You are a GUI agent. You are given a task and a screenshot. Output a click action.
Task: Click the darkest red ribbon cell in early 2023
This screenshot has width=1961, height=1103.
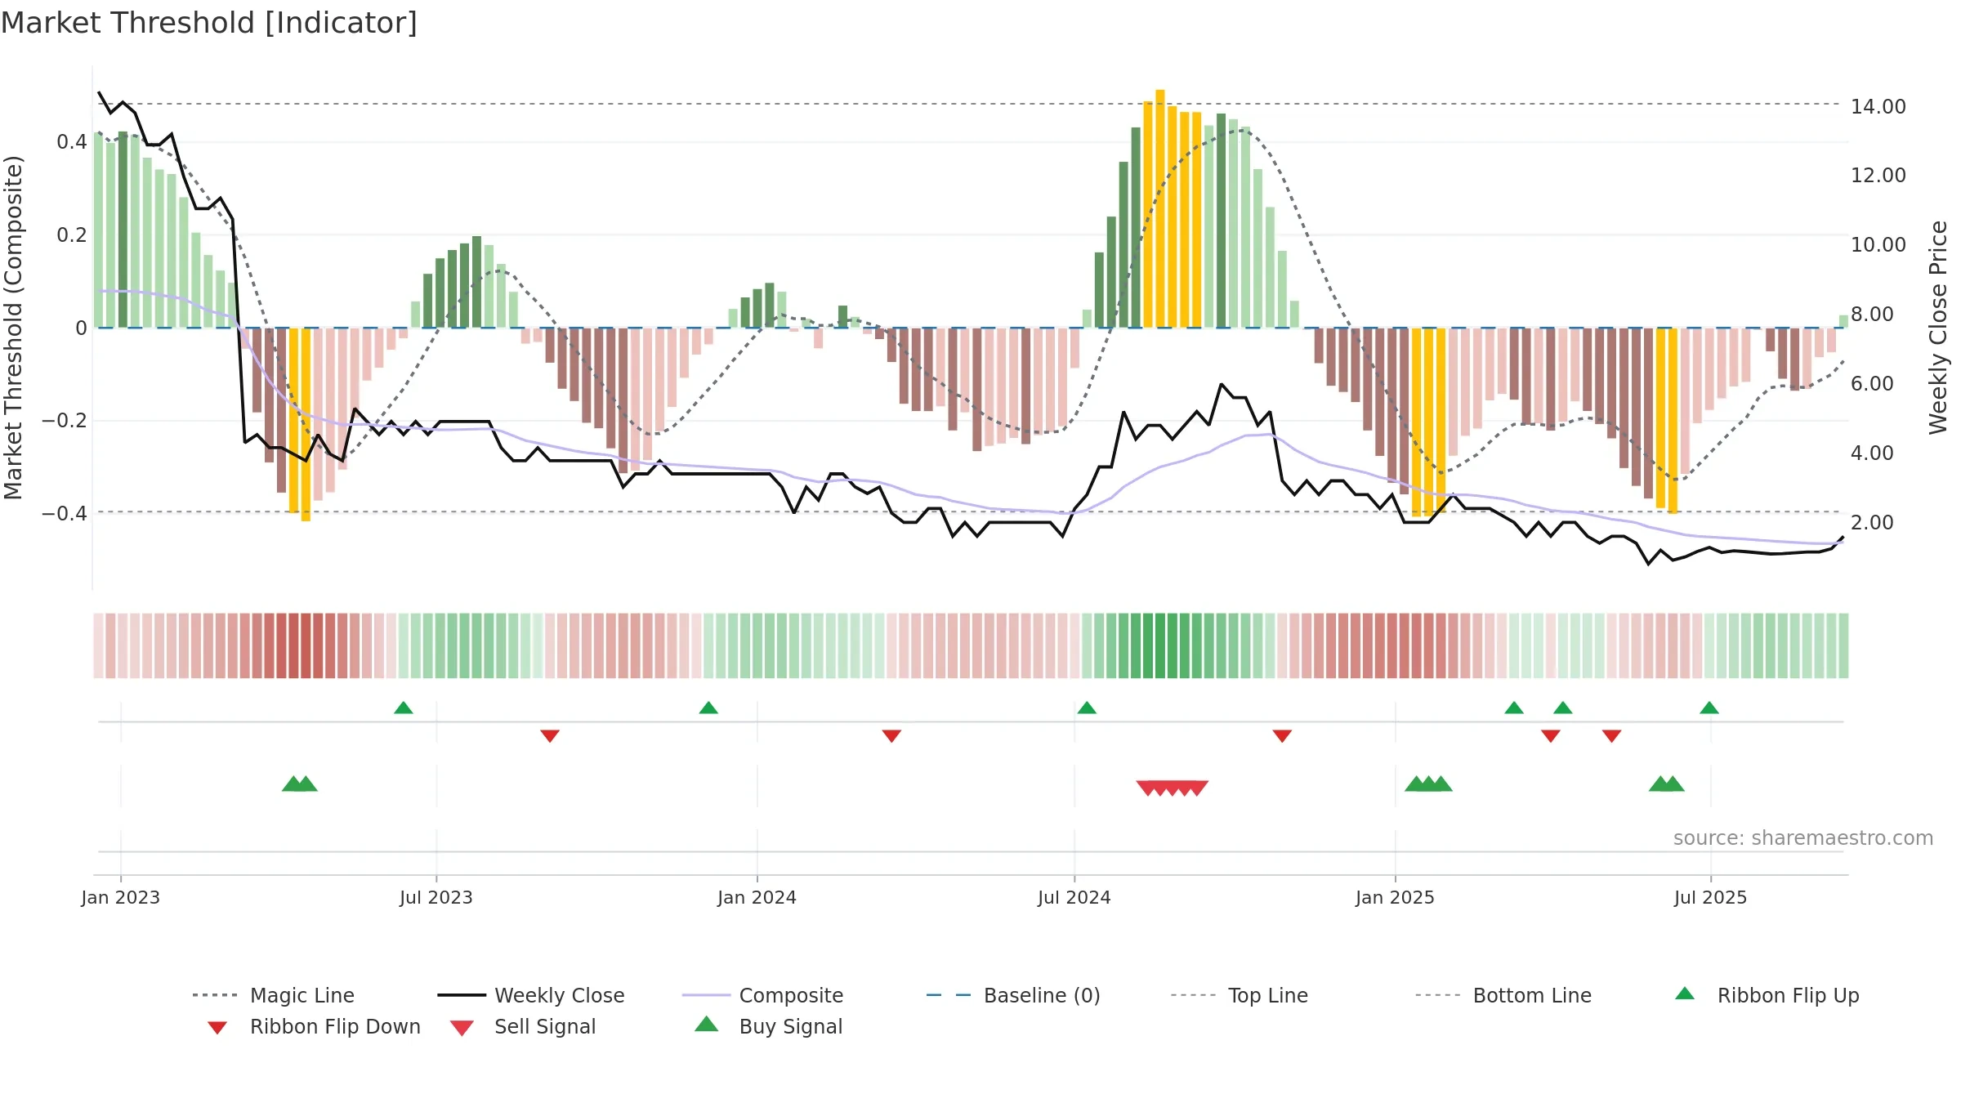[306, 645]
